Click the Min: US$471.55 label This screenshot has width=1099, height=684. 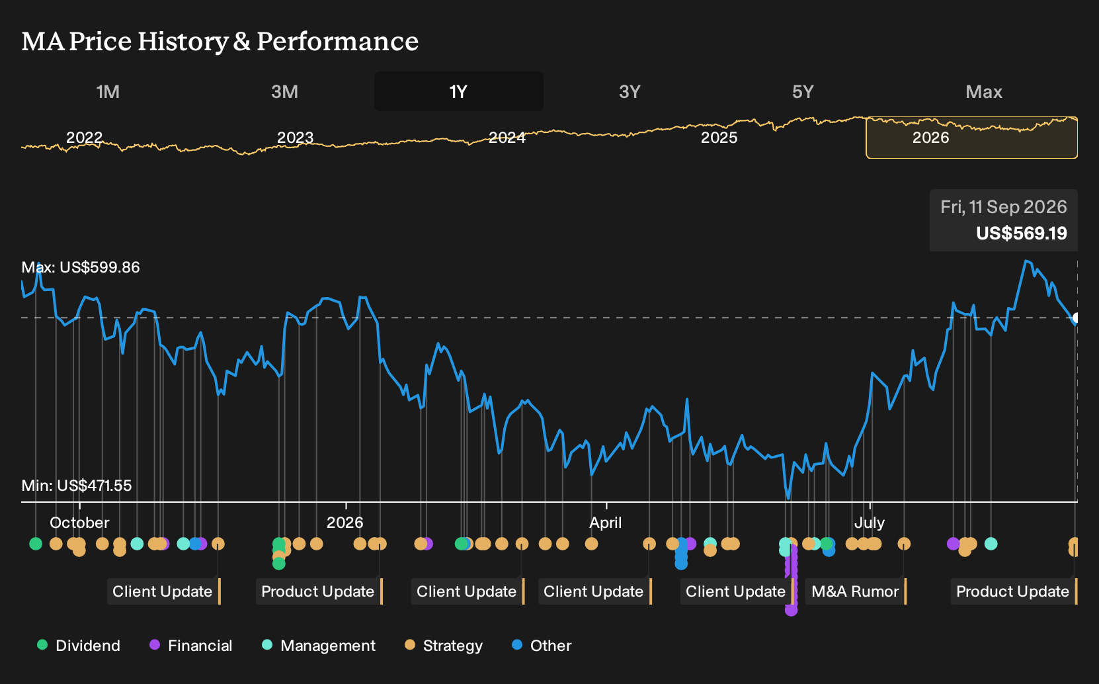[77, 486]
